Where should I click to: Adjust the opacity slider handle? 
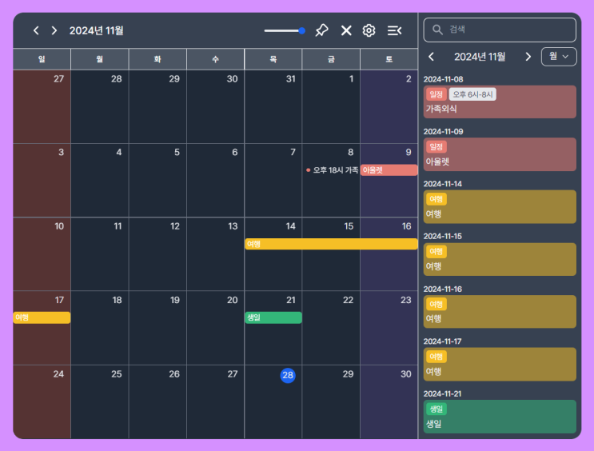[x=301, y=30]
